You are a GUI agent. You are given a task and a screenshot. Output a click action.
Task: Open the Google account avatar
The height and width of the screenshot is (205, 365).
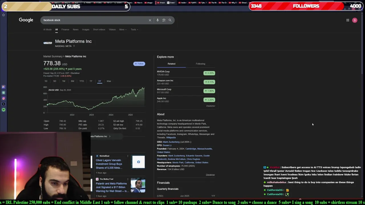coord(355,20)
